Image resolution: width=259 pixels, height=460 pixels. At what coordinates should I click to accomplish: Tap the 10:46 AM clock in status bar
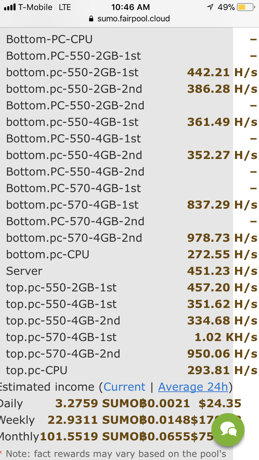[x=131, y=7]
